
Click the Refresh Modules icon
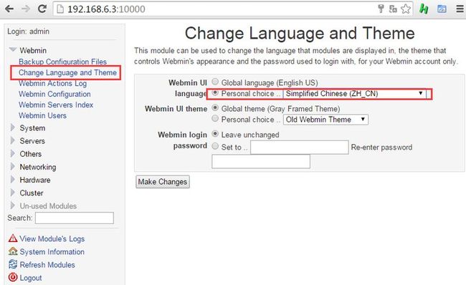13,264
